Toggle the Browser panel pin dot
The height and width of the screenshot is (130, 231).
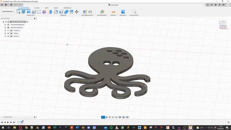pyautogui.click(x=35, y=18)
